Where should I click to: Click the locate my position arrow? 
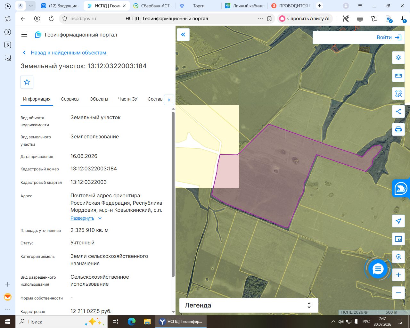[x=398, y=221]
